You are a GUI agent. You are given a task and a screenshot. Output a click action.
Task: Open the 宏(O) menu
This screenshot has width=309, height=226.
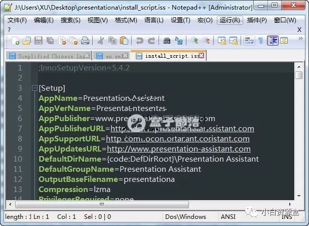pyautogui.click(x=205, y=20)
